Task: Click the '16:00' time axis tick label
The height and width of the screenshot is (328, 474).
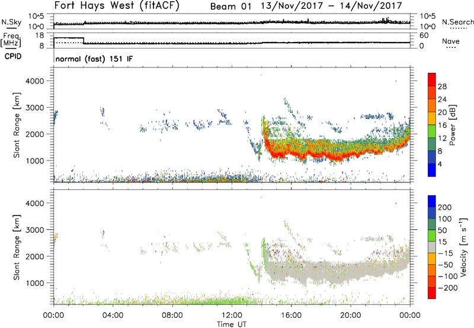Action: click(292, 316)
